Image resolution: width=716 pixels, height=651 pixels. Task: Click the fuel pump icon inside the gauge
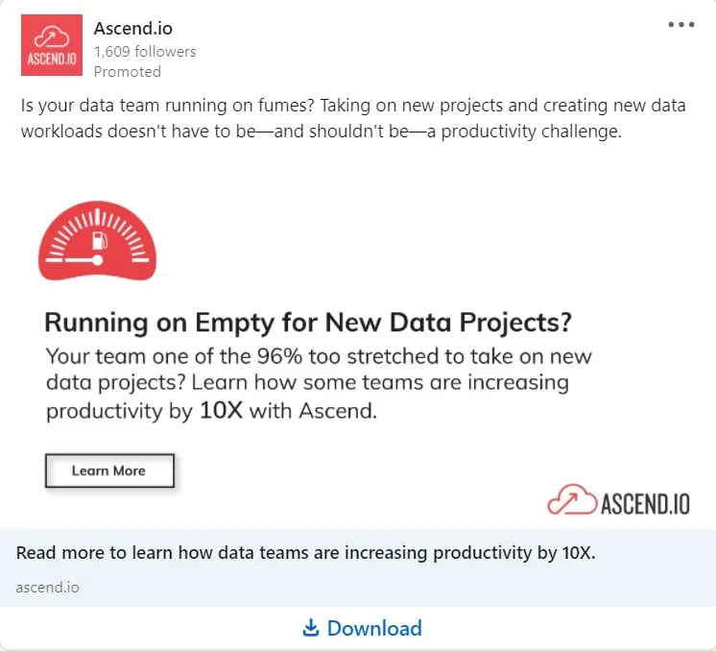pyautogui.click(x=100, y=240)
